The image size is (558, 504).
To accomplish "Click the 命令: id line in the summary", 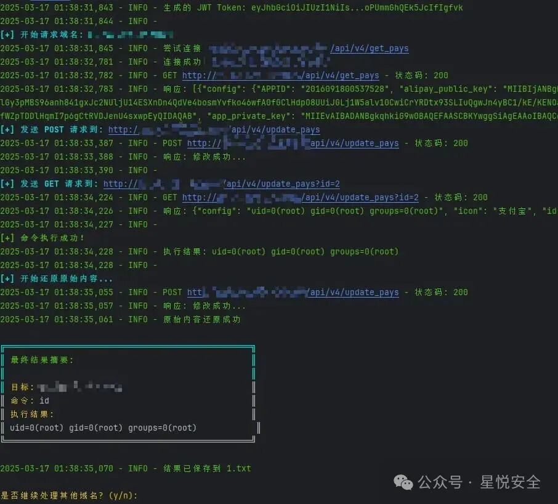I will [30, 400].
